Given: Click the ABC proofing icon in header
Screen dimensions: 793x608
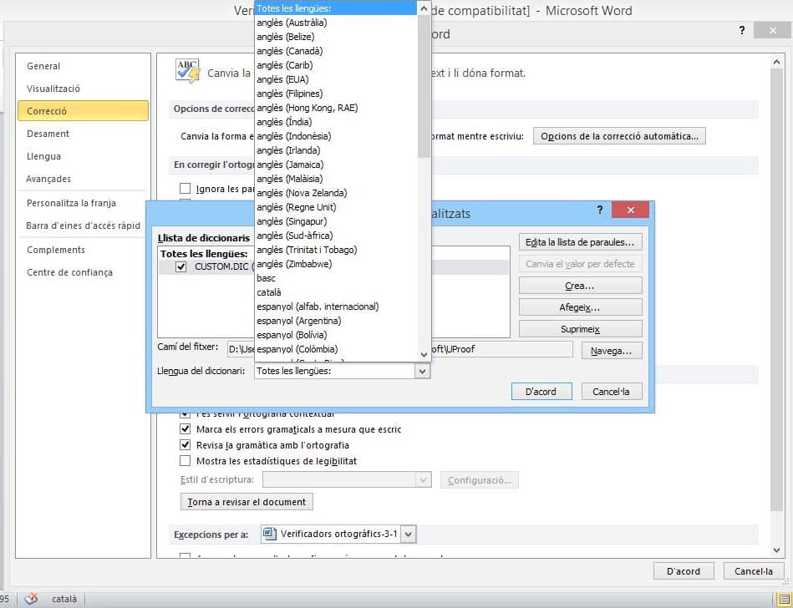Looking at the screenshot, I should [187, 71].
